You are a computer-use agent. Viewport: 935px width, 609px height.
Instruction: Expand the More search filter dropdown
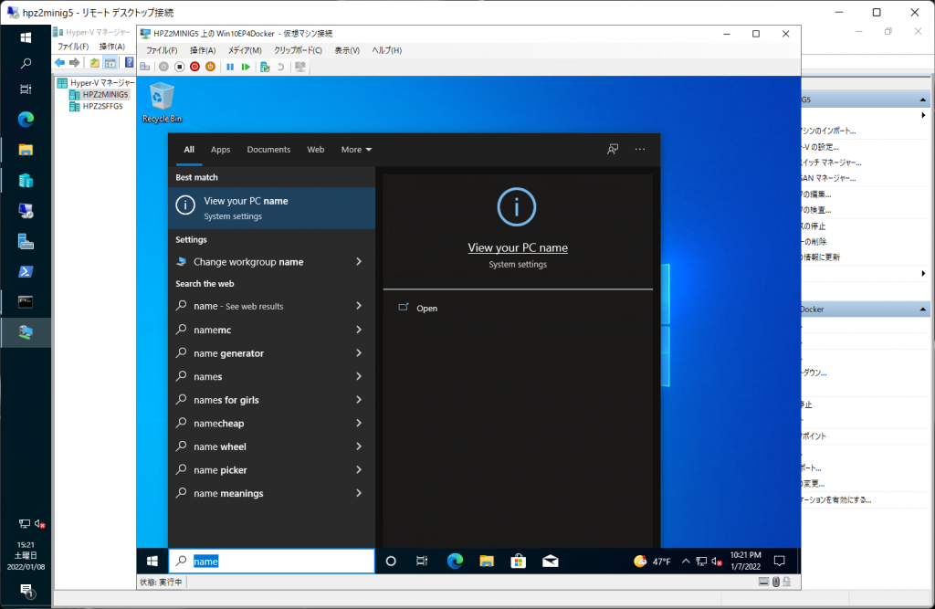click(x=356, y=150)
